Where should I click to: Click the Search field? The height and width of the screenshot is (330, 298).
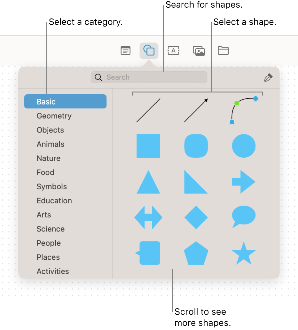click(149, 77)
